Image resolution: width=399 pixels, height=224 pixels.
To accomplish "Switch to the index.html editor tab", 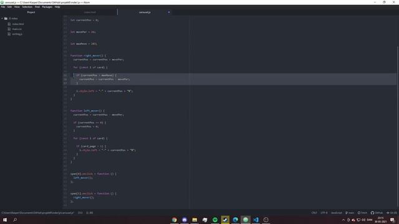I will click(x=90, y=12).
